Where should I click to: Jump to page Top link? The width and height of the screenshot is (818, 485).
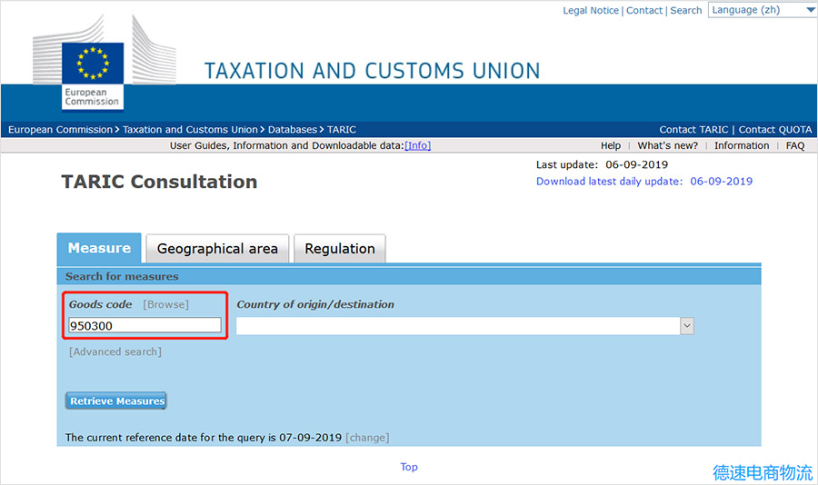(409, 467)
